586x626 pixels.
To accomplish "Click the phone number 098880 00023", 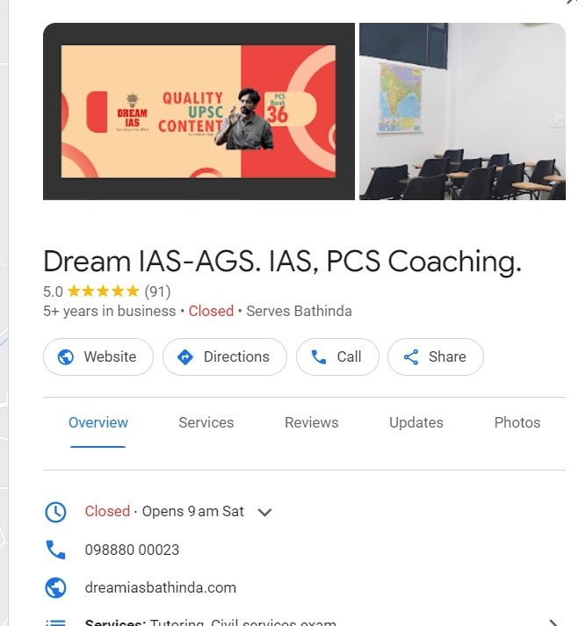I will pyautogui.click(x=132, y=550).
